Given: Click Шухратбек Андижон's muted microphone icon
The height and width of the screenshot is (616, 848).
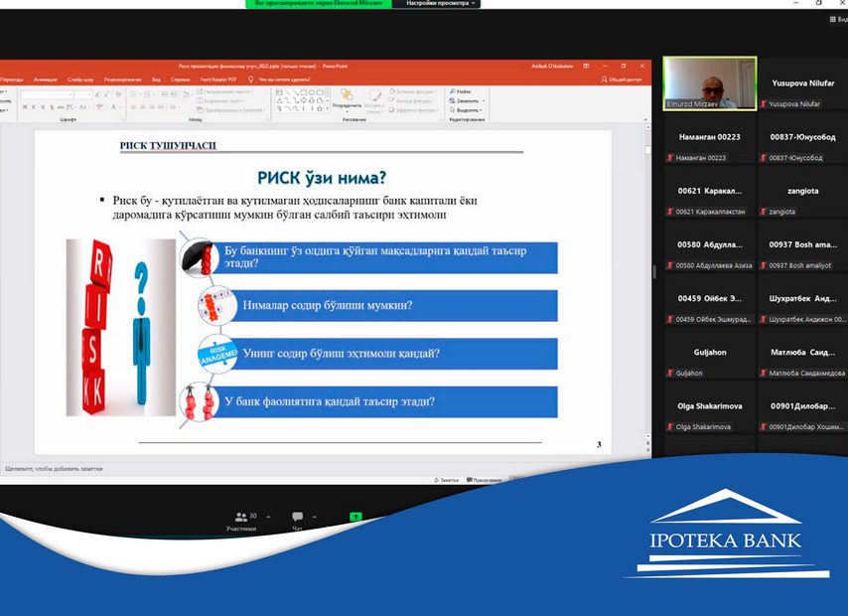Looking at the screenshot, I should [x=763, y=319].
